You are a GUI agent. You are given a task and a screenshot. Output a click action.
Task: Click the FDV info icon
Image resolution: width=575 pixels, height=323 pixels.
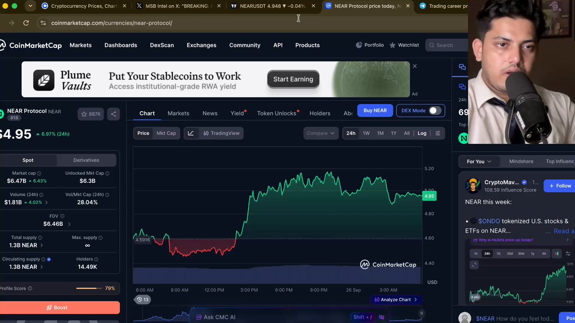click(x=62, y=216)
